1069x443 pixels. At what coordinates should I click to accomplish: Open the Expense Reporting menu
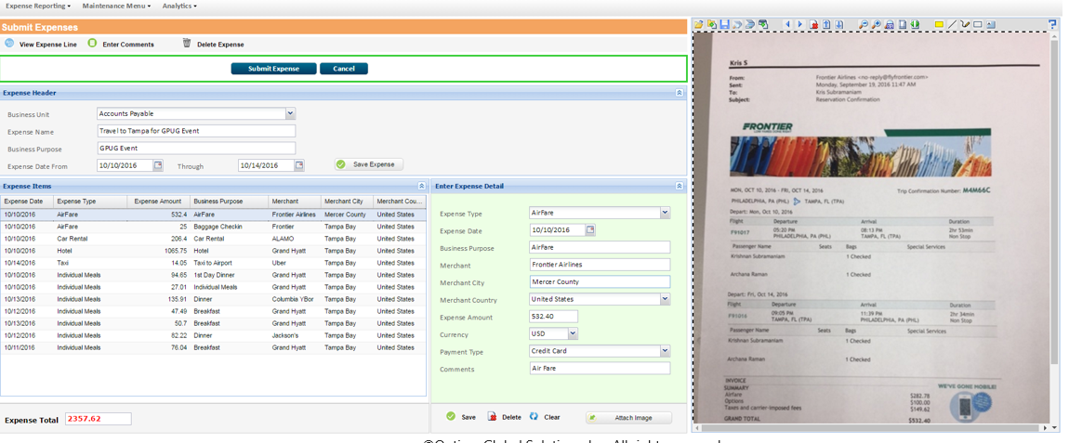coord(38,6)
